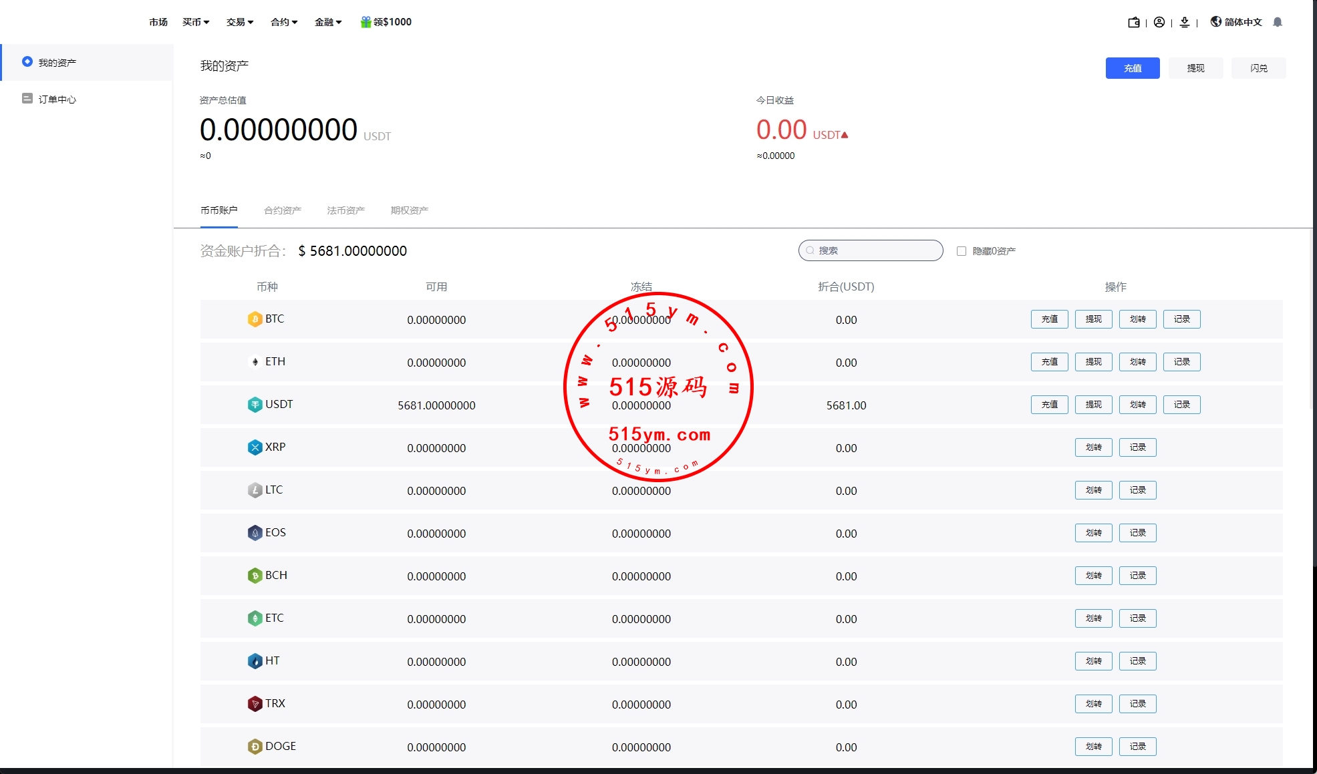Click 提现 button in USDT row
Viewport: 1317px width, 774px height.
pyautogui.click(x=1093, y=405)
